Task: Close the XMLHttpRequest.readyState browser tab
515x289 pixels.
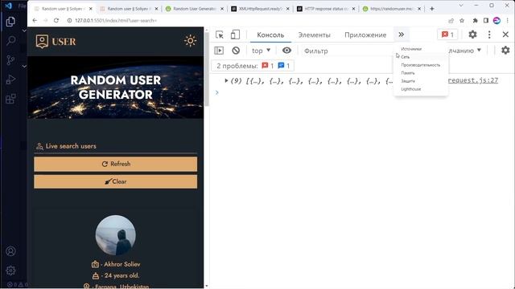Action: (x=288, y=9)
